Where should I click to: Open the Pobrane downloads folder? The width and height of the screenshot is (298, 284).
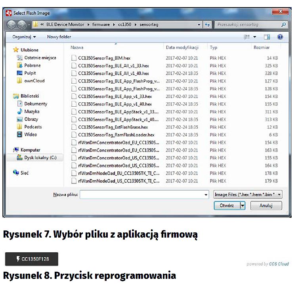(32, 65)
